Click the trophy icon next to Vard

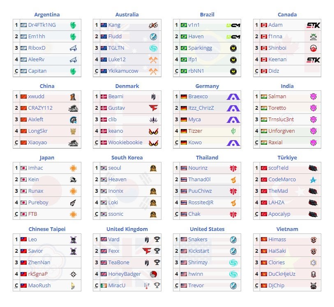click(x=157, y=240)
